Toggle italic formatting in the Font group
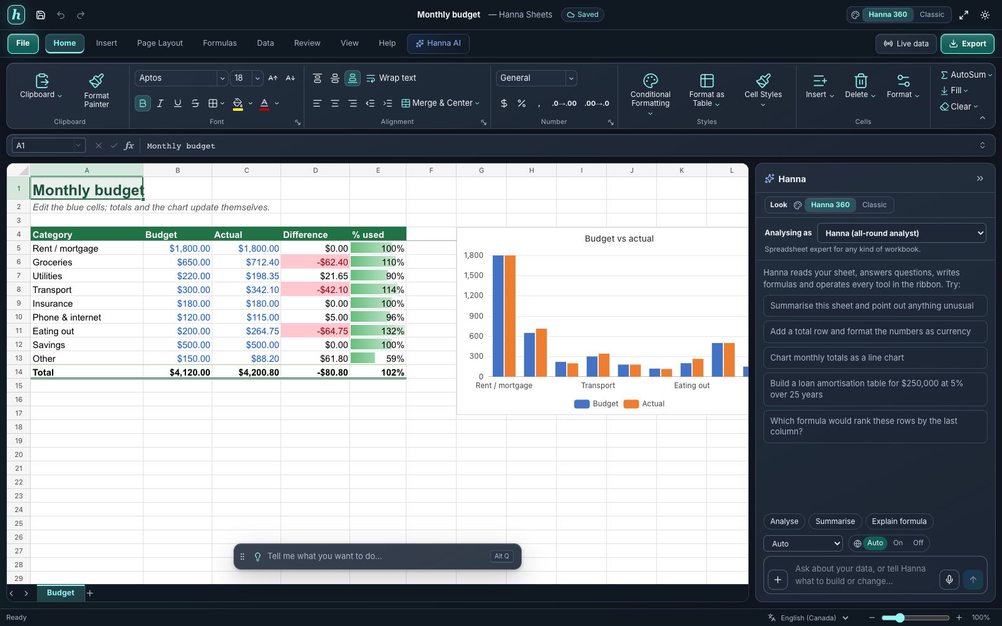This screenshot has height=626, width=1002. pyautogui.click(x=160, y=103)
